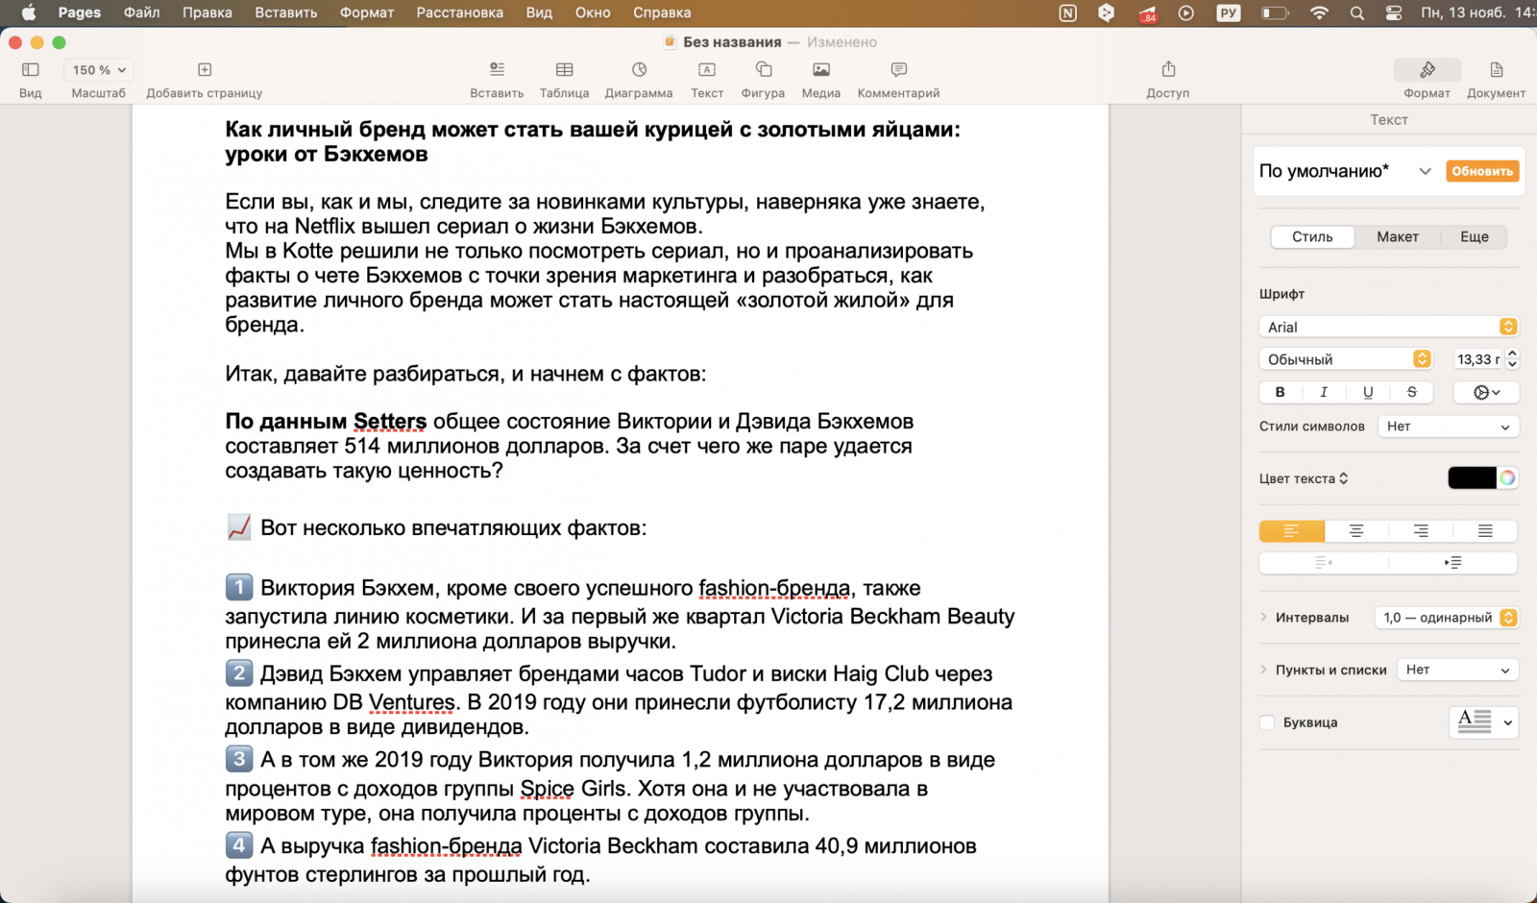1537x903 pixels.
Task: Open the line spacing 1,0 — одинарный dropdown
Action: pos(1447,618)
